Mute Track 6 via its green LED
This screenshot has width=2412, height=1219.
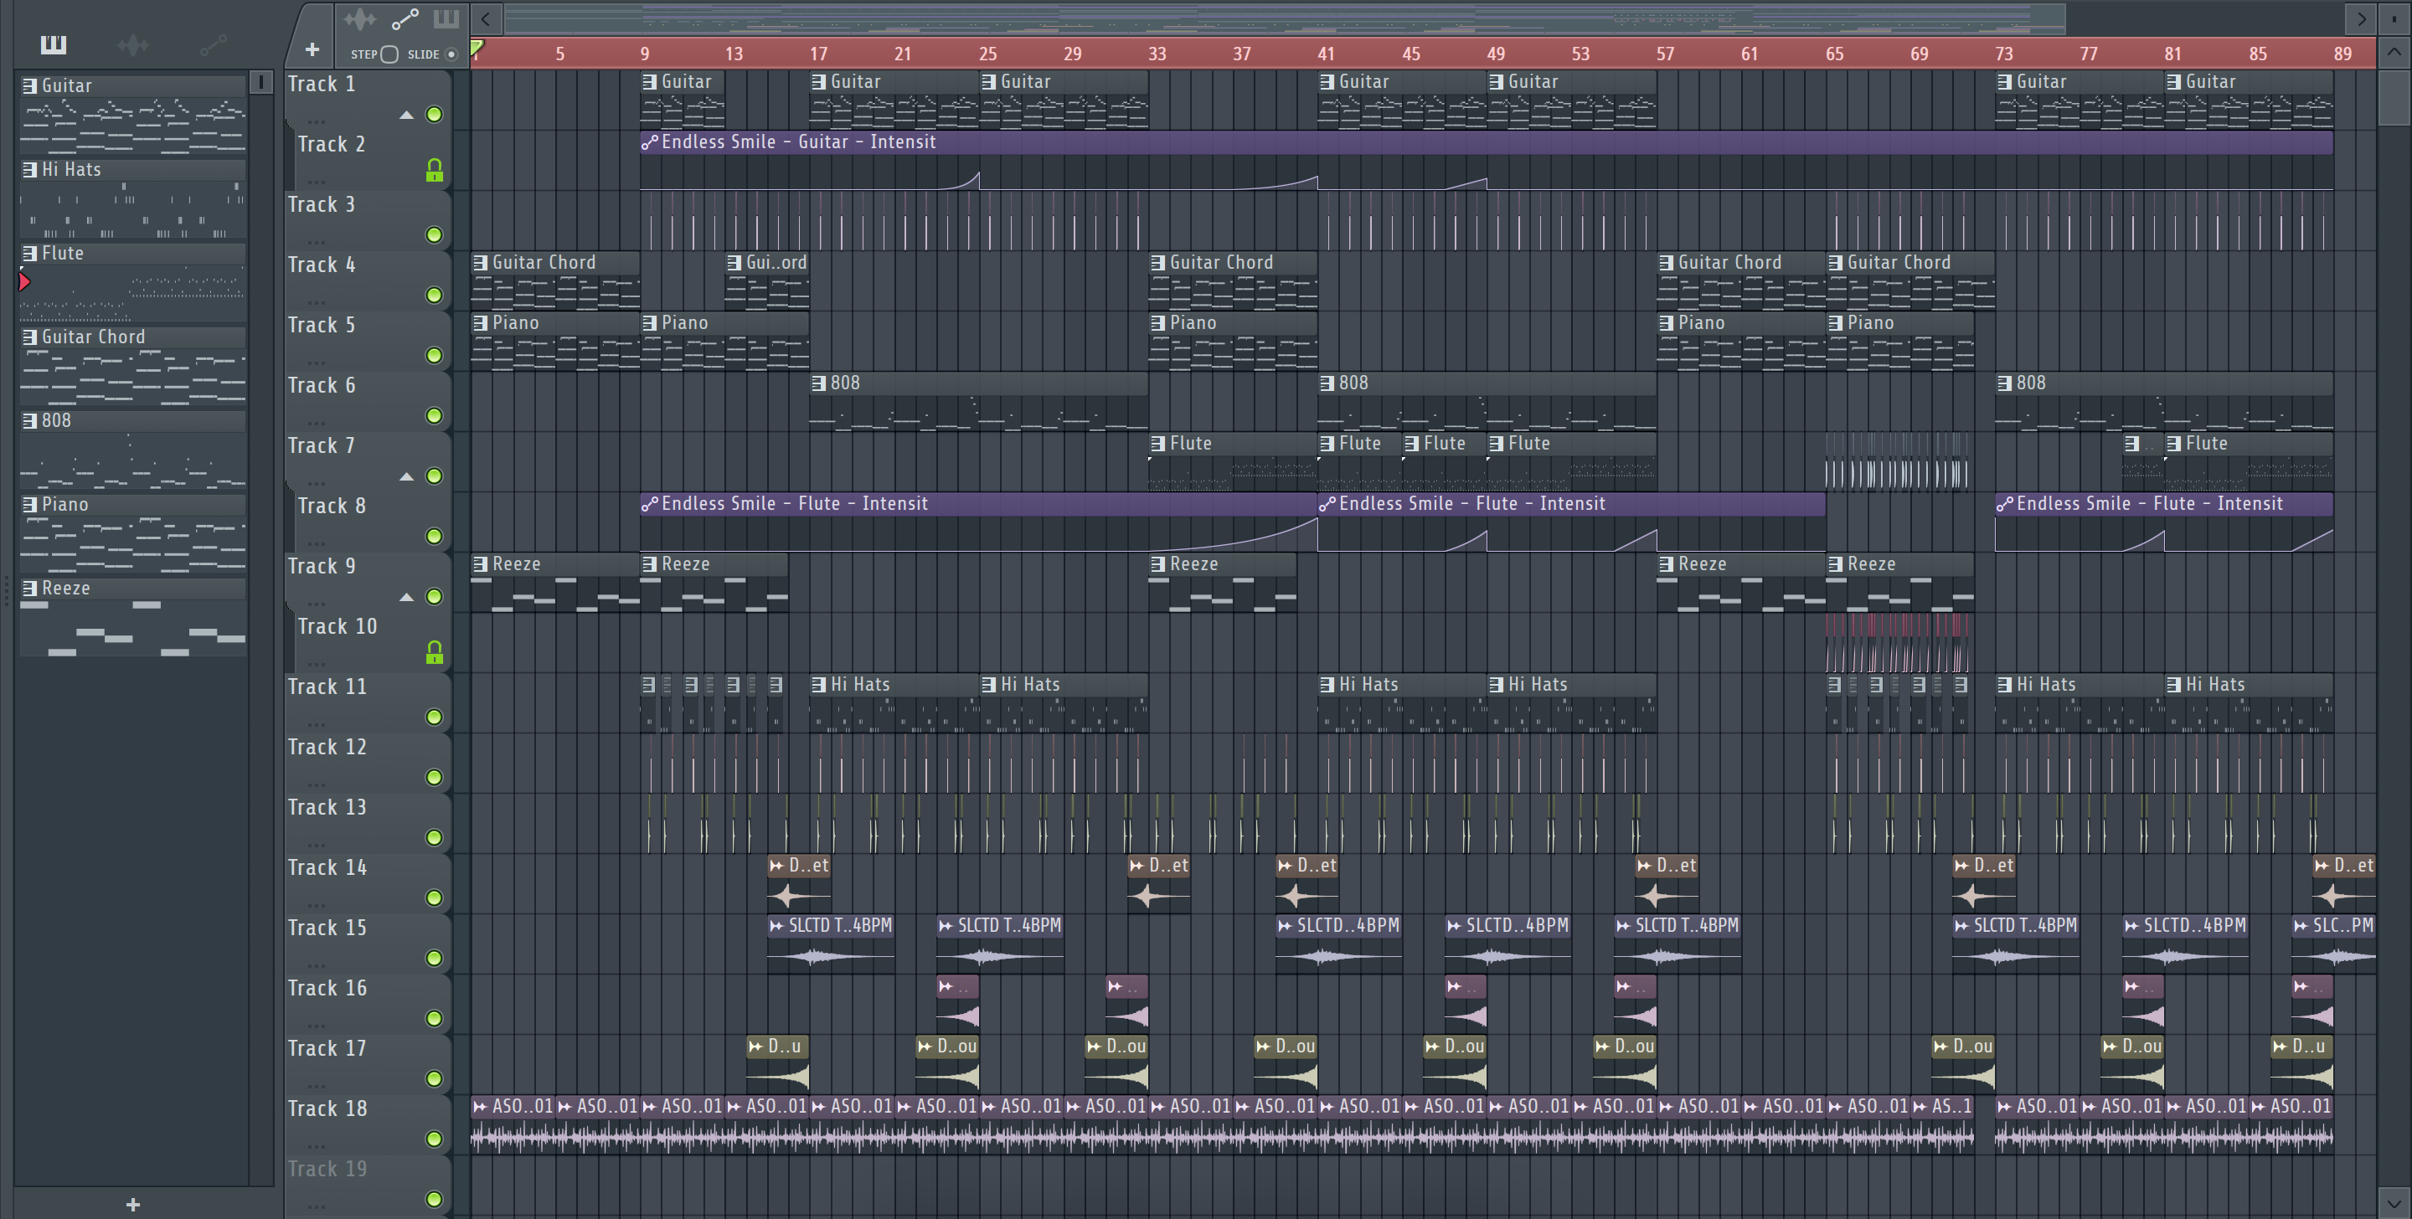[x=434, y=416]
